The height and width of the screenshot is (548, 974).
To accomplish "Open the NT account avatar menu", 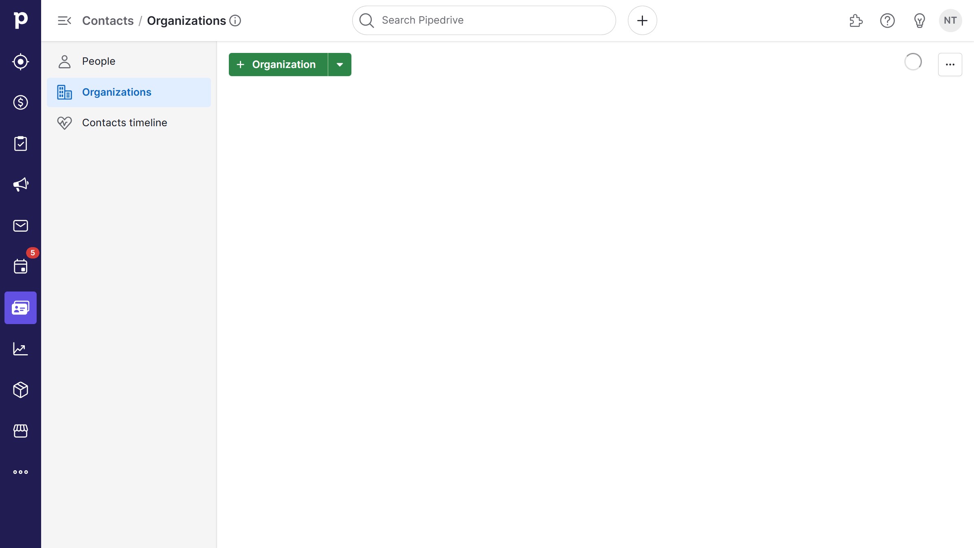I will coord(950,20).
